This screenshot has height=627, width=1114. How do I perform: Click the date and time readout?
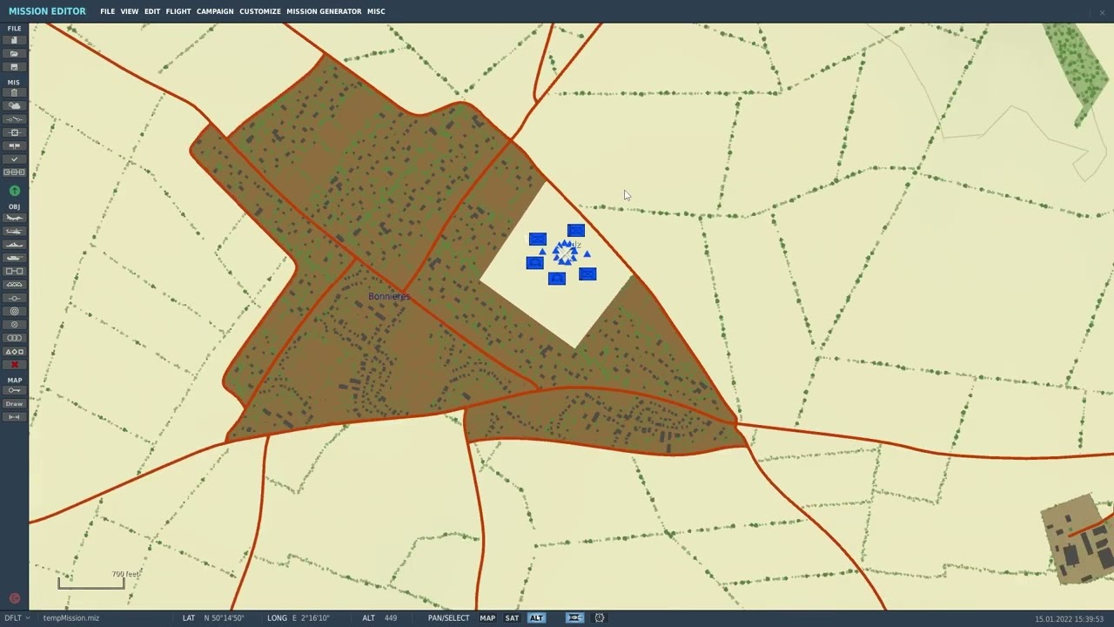(1070, 618)
